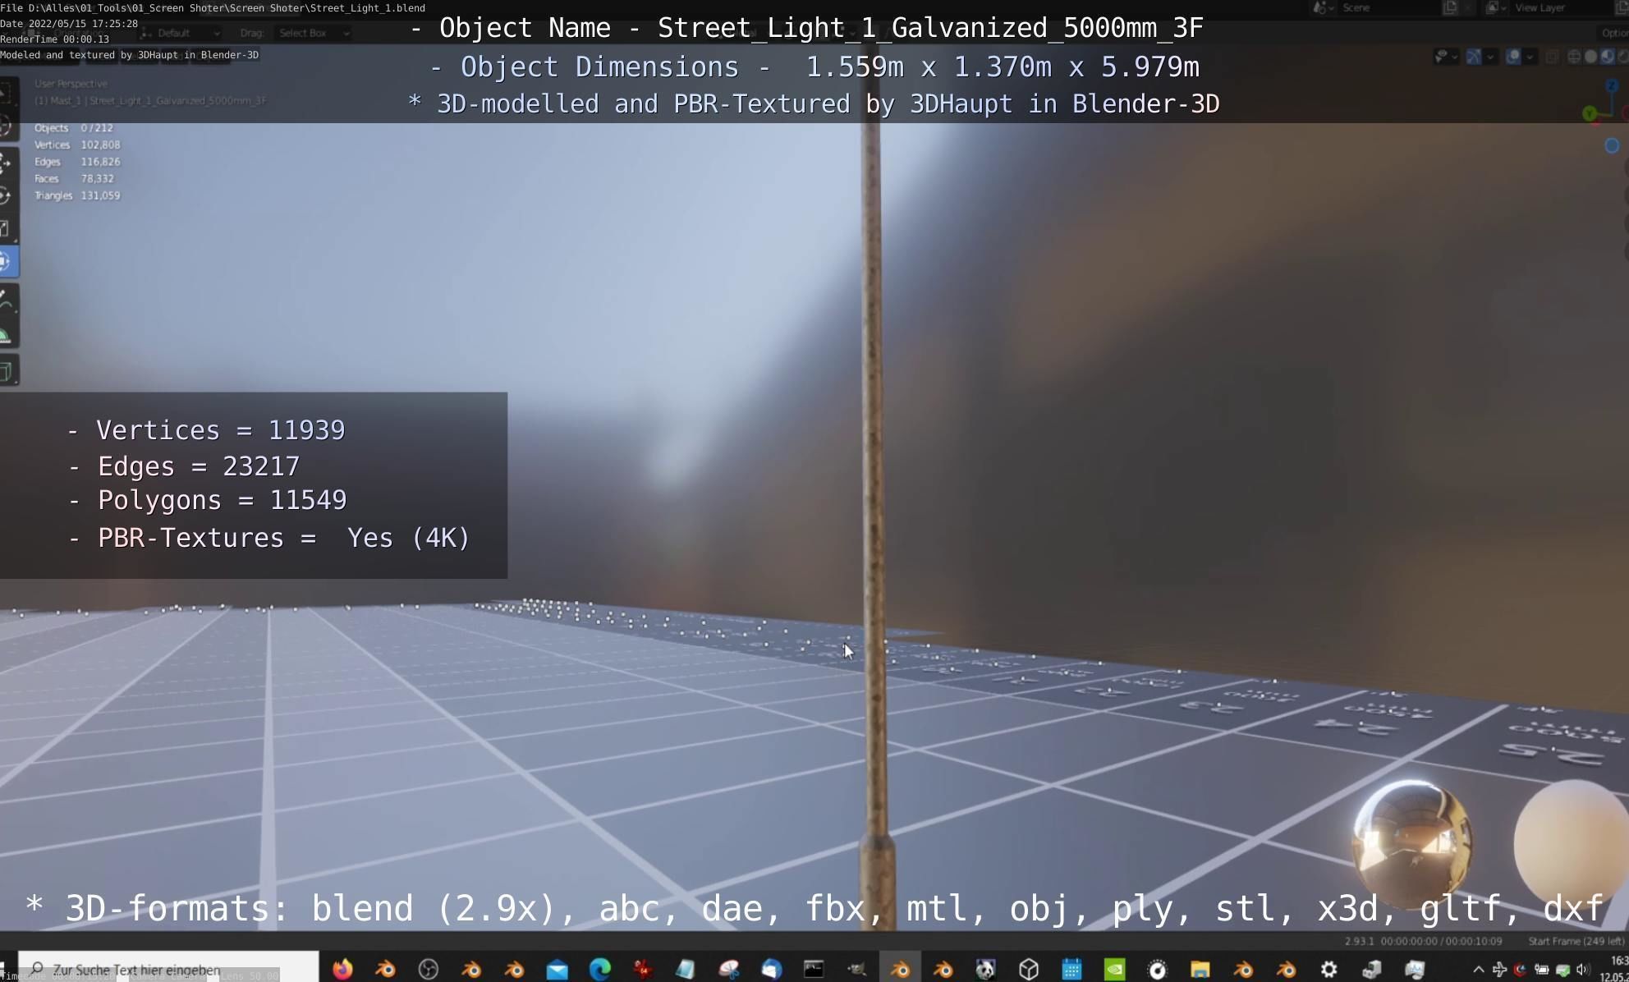This screenshot has width=1629, height=982.
Task: Switch to solid viewport shading mode
Action: (x=1590, y=57)
